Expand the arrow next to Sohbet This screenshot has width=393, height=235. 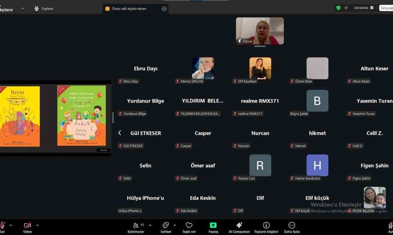click(174, 225)
